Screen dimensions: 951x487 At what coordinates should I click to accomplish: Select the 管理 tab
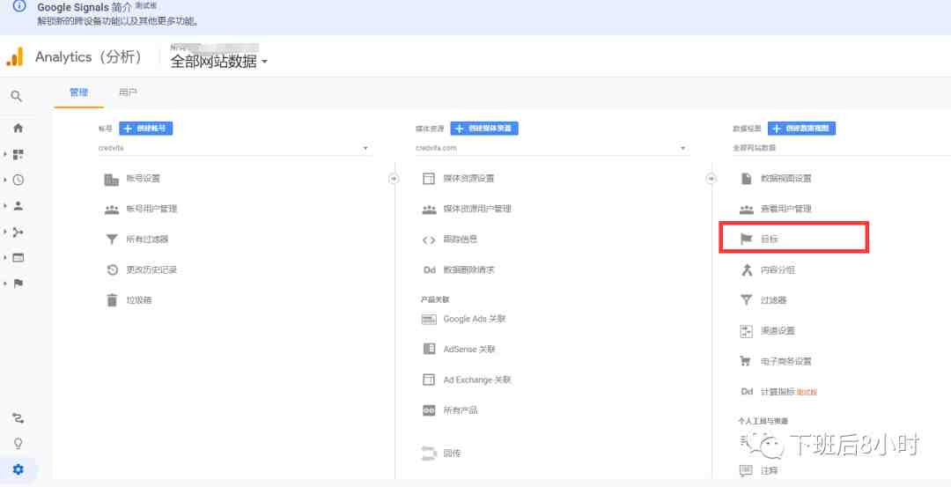[79, 92]
